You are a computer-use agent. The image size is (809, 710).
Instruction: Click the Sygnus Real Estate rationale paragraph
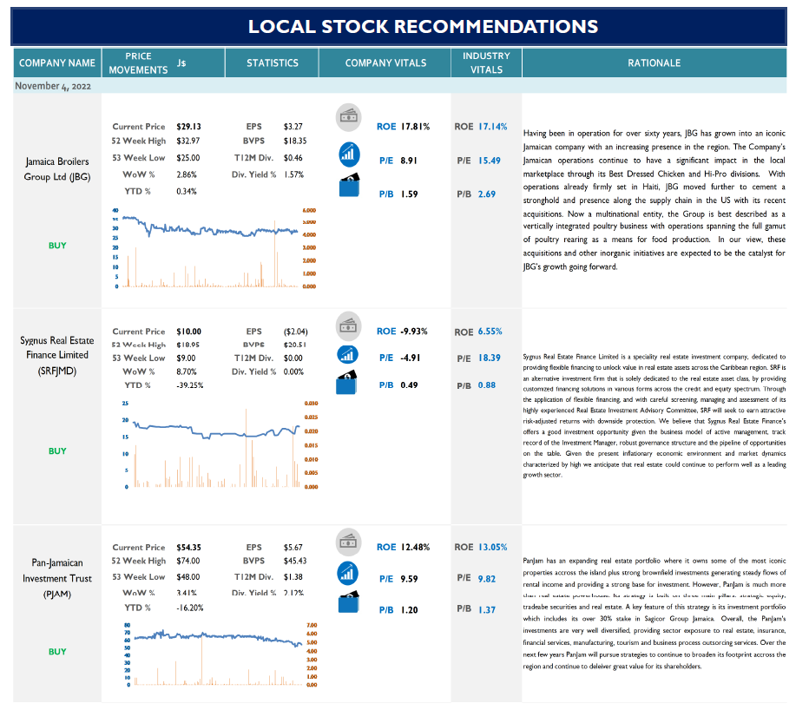pos(654,416)
